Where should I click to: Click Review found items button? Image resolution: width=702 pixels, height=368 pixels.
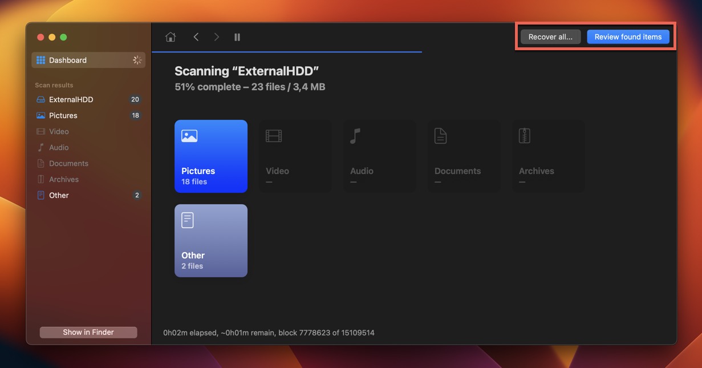tap(628, 37)
